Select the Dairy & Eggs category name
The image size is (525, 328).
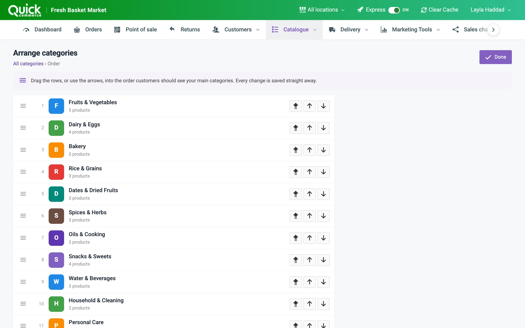tap(84, 125)
